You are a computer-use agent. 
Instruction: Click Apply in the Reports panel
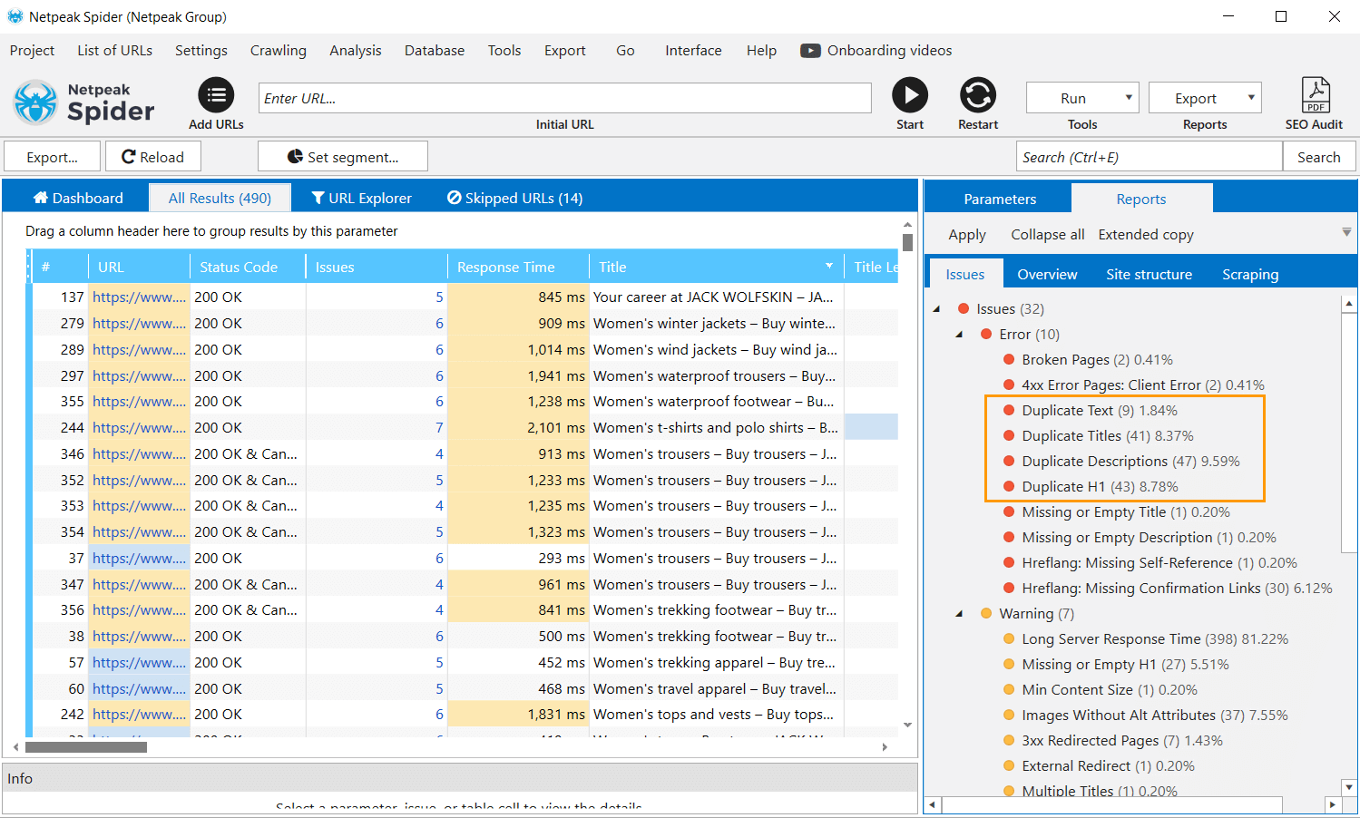967,235
